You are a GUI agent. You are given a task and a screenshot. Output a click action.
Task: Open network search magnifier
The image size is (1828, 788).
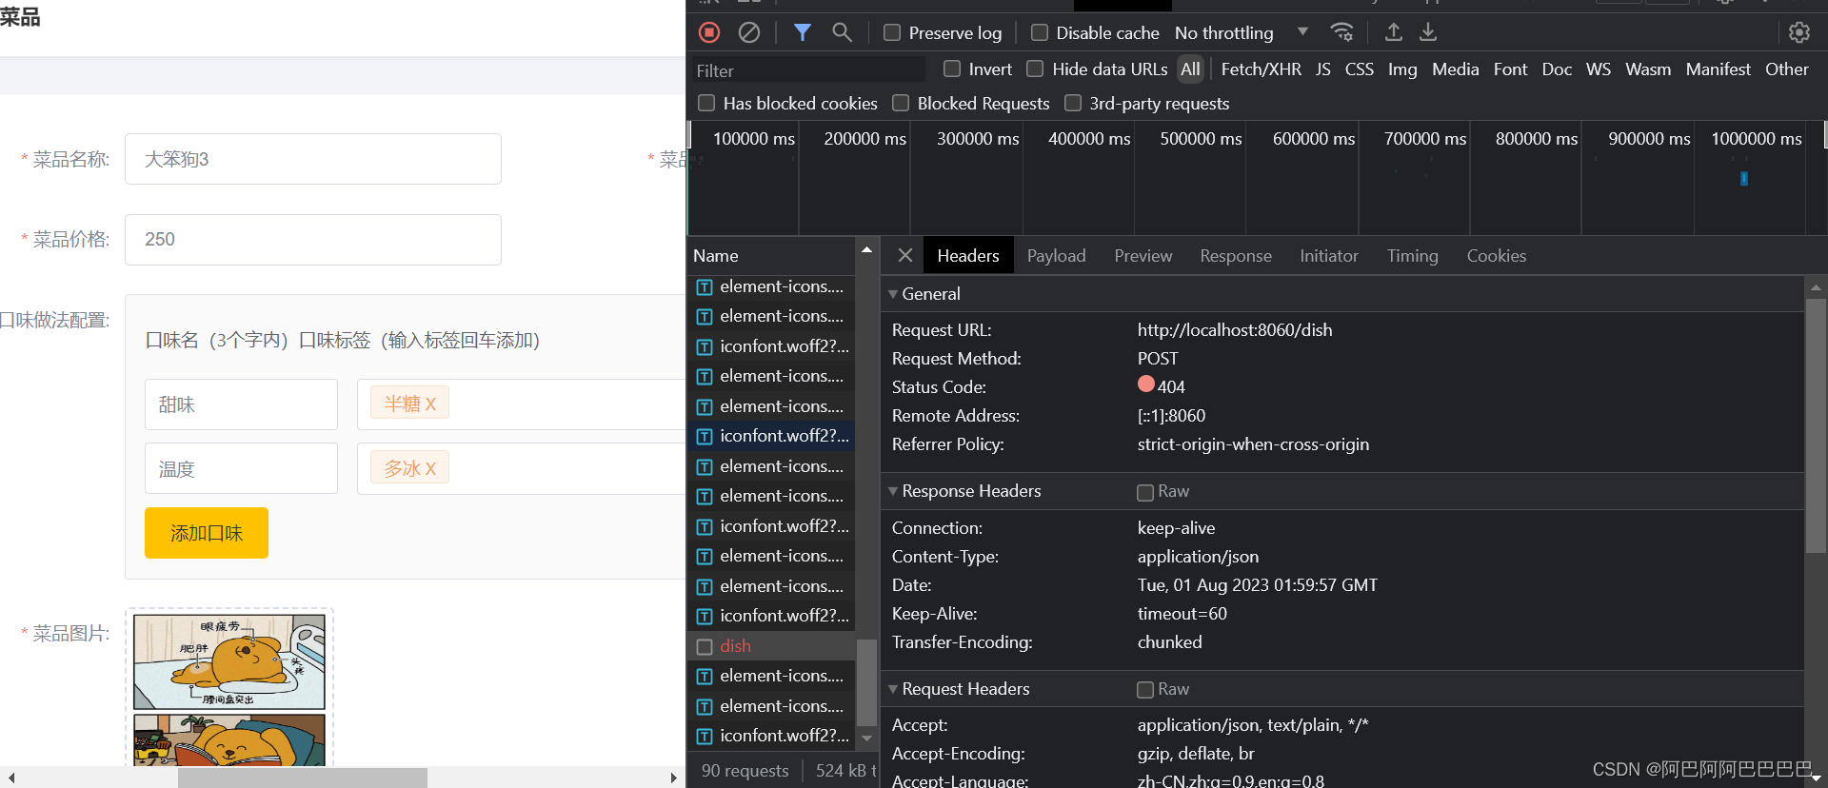[x=842, y=32]
